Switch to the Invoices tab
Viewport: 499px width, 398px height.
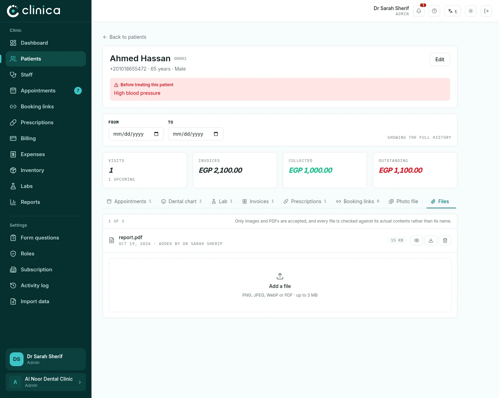point(258,201)
